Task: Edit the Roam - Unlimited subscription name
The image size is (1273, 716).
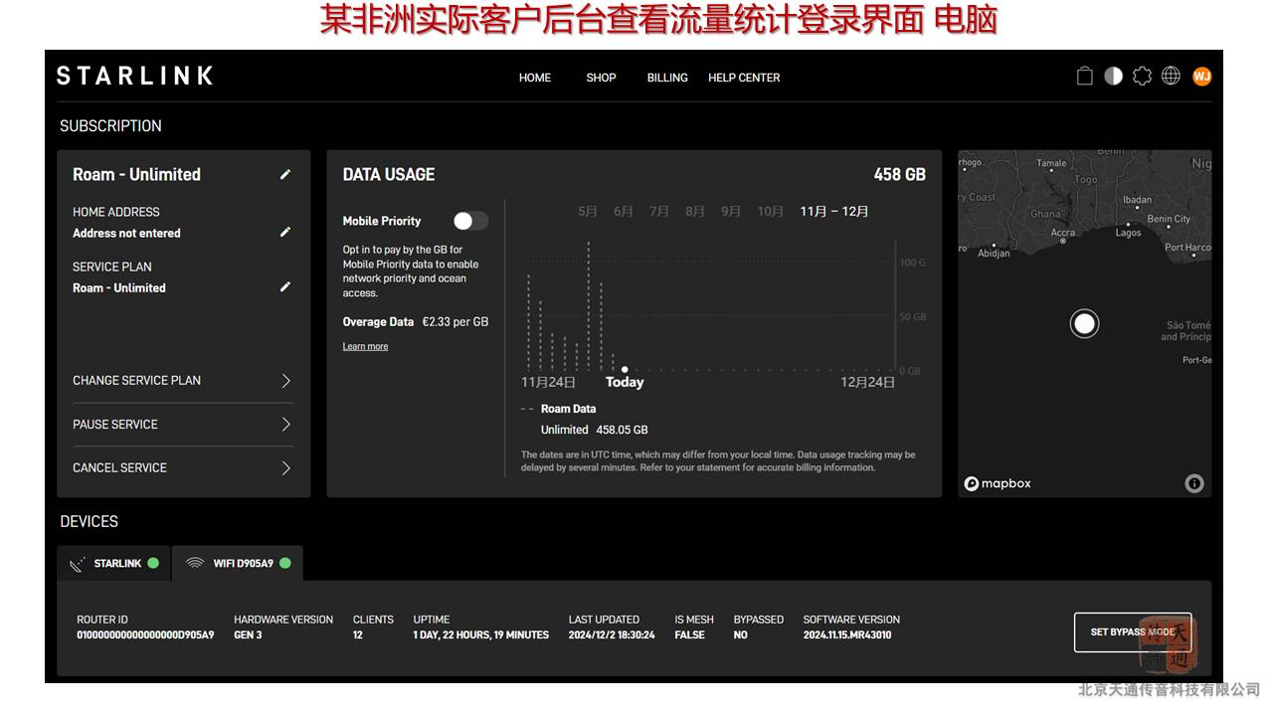Action: click(x=285, y=174)
